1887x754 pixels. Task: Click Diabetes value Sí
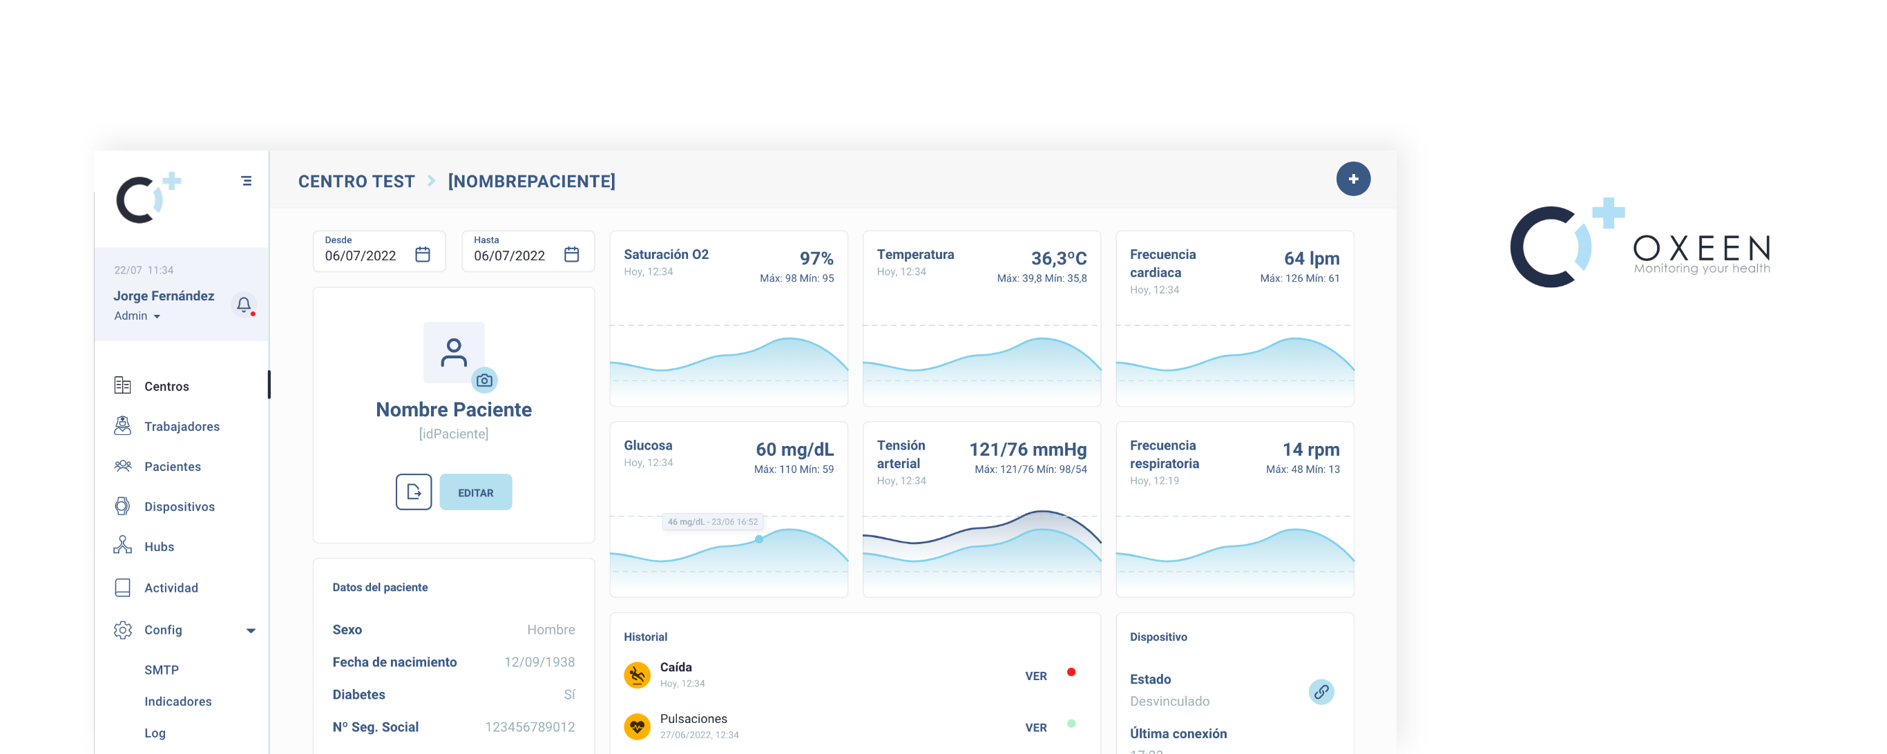pos(569,694)
